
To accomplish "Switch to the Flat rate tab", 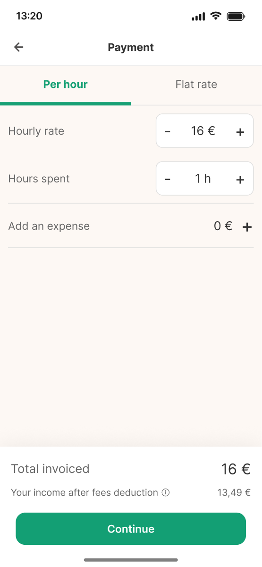I will (196, 85).
